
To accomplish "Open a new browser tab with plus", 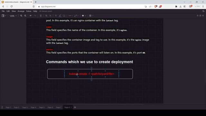I will (x=36, y=2).
